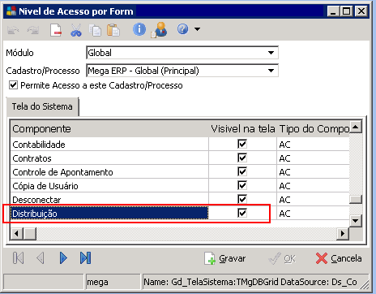Switch to Tela do Sistema tab
This screenshot has height=294, width=376.
click(x=42, y=106)
